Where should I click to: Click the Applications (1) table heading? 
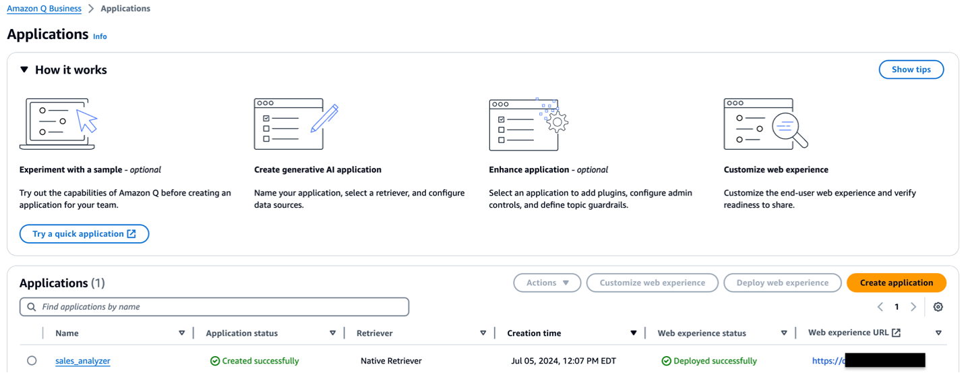(62, 283)
